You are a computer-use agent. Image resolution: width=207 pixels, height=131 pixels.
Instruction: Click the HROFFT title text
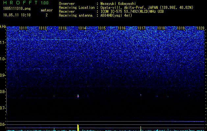(20, 3)
